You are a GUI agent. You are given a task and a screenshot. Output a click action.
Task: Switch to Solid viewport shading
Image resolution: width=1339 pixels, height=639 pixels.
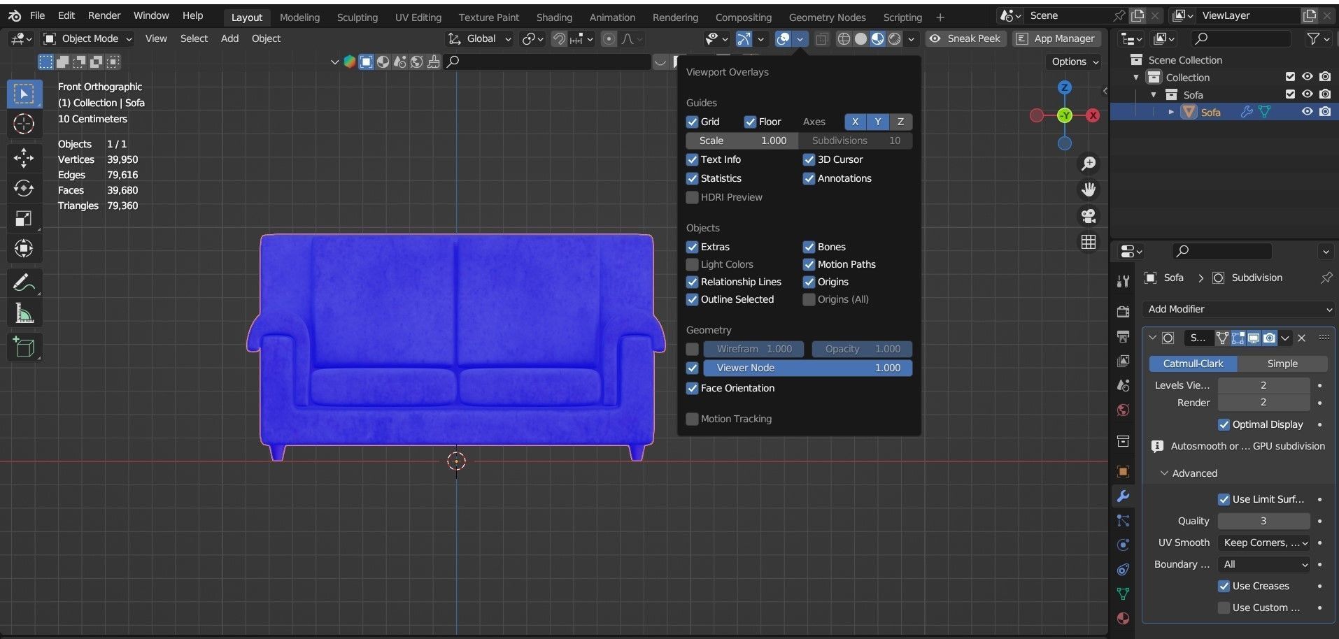click(861, 39)
